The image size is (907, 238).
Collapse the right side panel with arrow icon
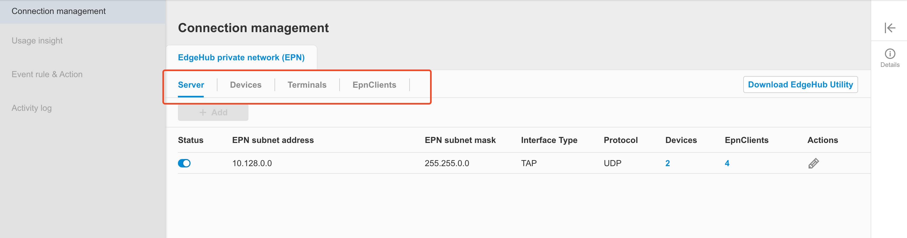click(x=889, y=28)
